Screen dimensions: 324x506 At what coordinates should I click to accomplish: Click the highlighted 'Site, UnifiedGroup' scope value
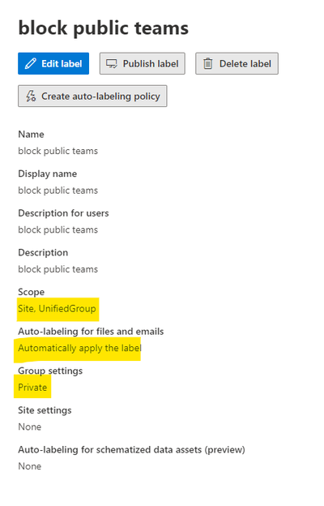pyautogui.click(x=57, y=308)
